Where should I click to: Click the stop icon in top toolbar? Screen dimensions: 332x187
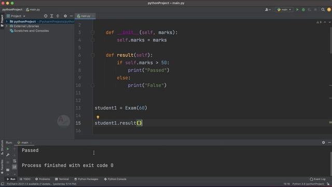[x=315, y=9]
